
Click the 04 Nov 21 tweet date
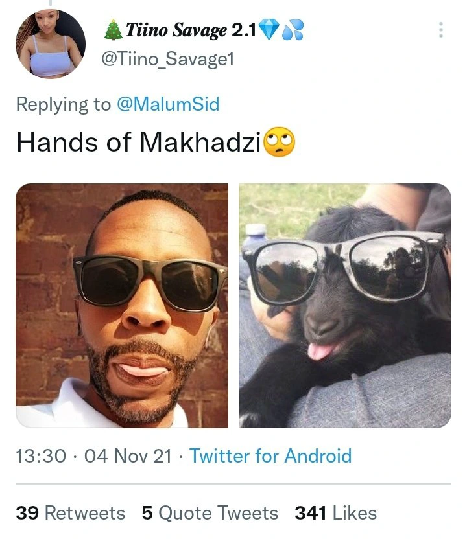click(x=128, y=455)
